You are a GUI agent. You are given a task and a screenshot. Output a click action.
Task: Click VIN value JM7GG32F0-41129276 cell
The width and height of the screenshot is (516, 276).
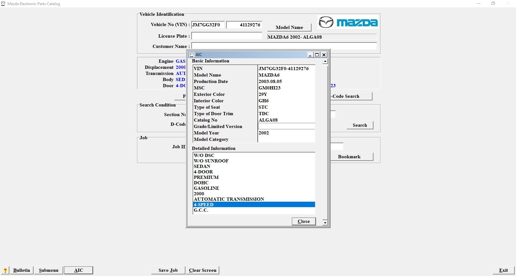click(x=286, y=69)
